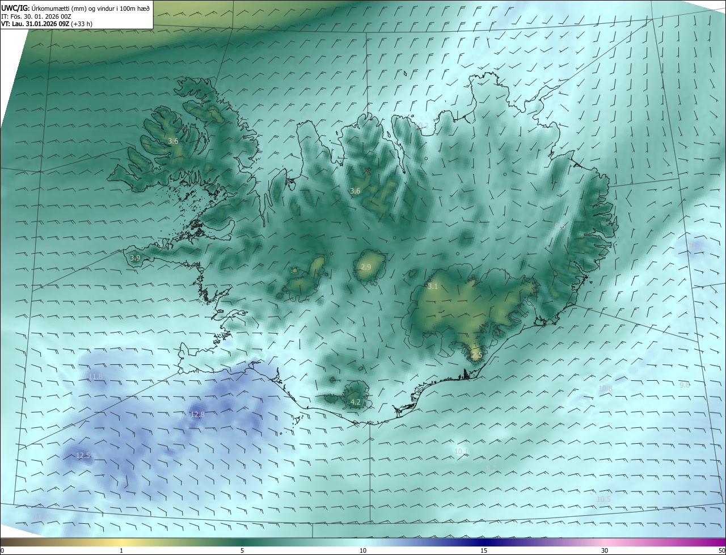Click the faint 8.6 value in east Iceland

click(559, 226)
